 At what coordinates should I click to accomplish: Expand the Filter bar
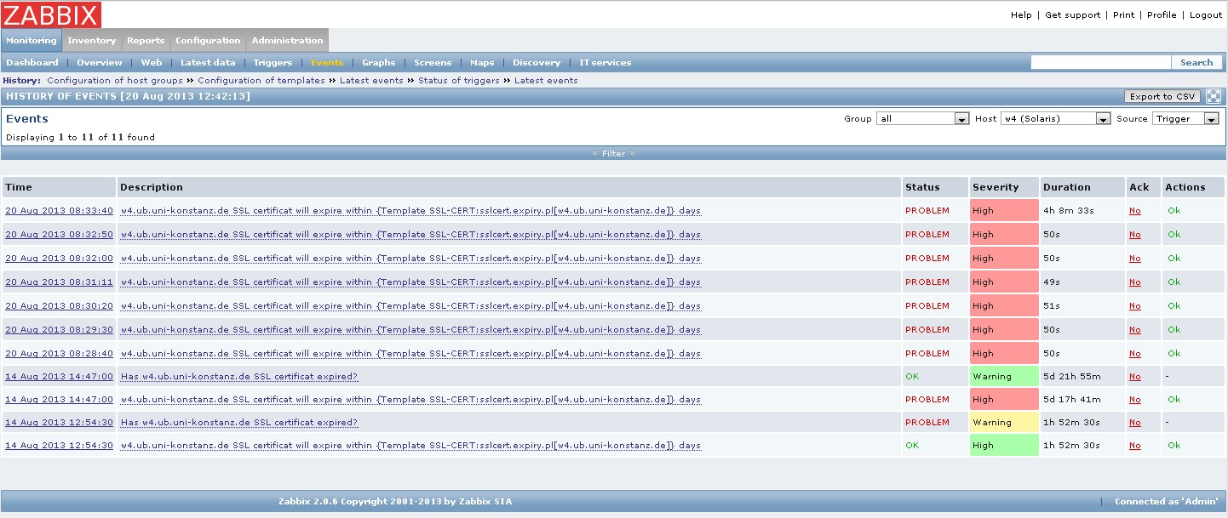coord(613,154)
